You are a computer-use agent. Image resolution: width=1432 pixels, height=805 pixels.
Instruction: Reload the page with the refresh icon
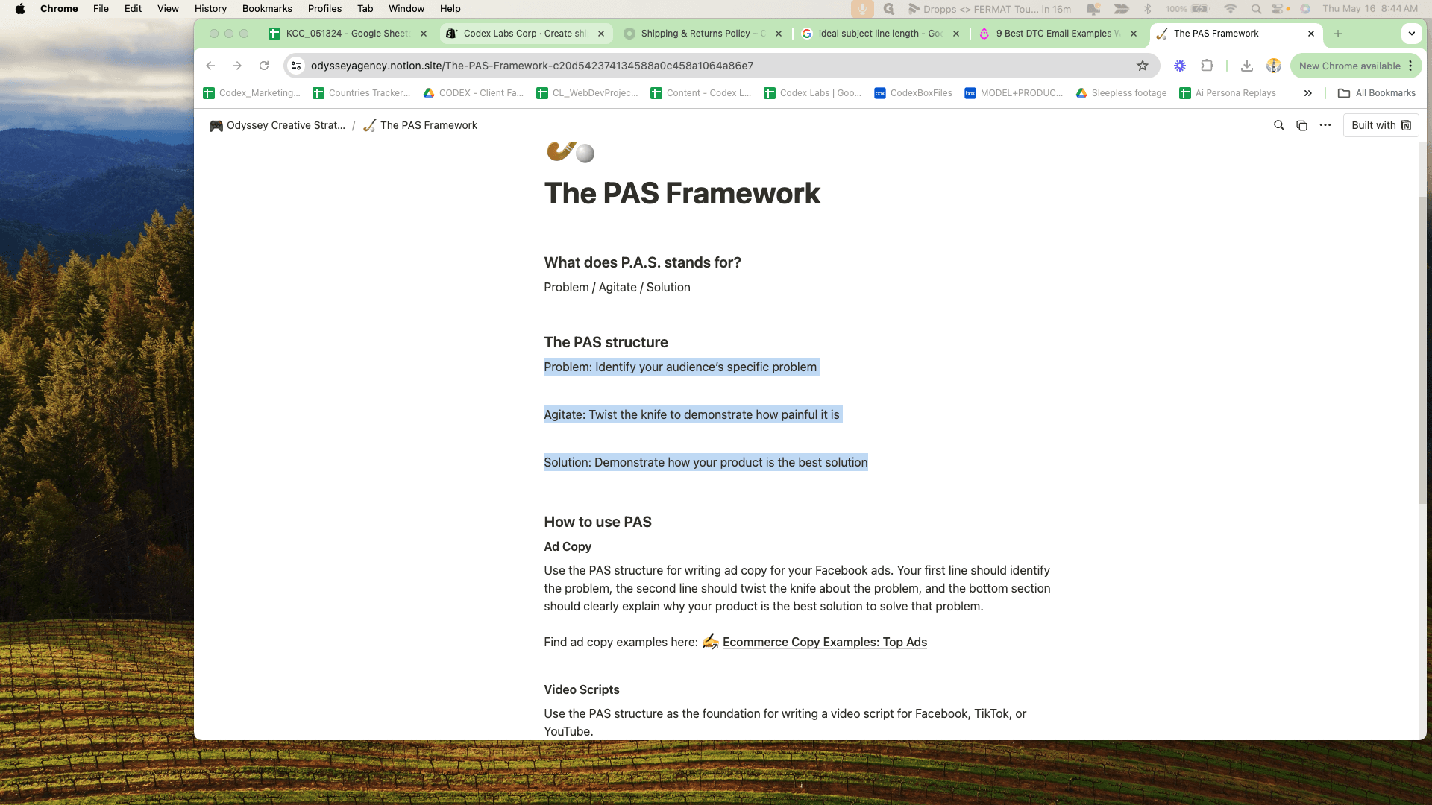click(x=264, y=66)
